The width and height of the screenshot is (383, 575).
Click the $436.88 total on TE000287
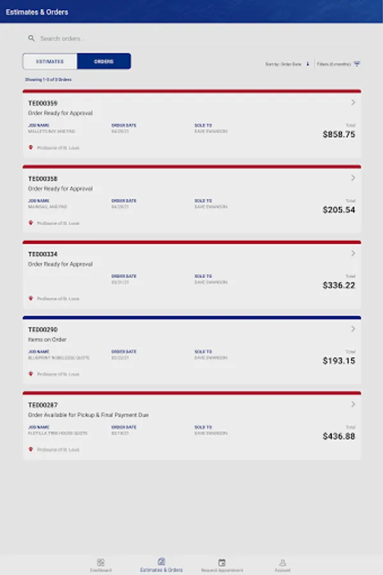tap(339, 436)
